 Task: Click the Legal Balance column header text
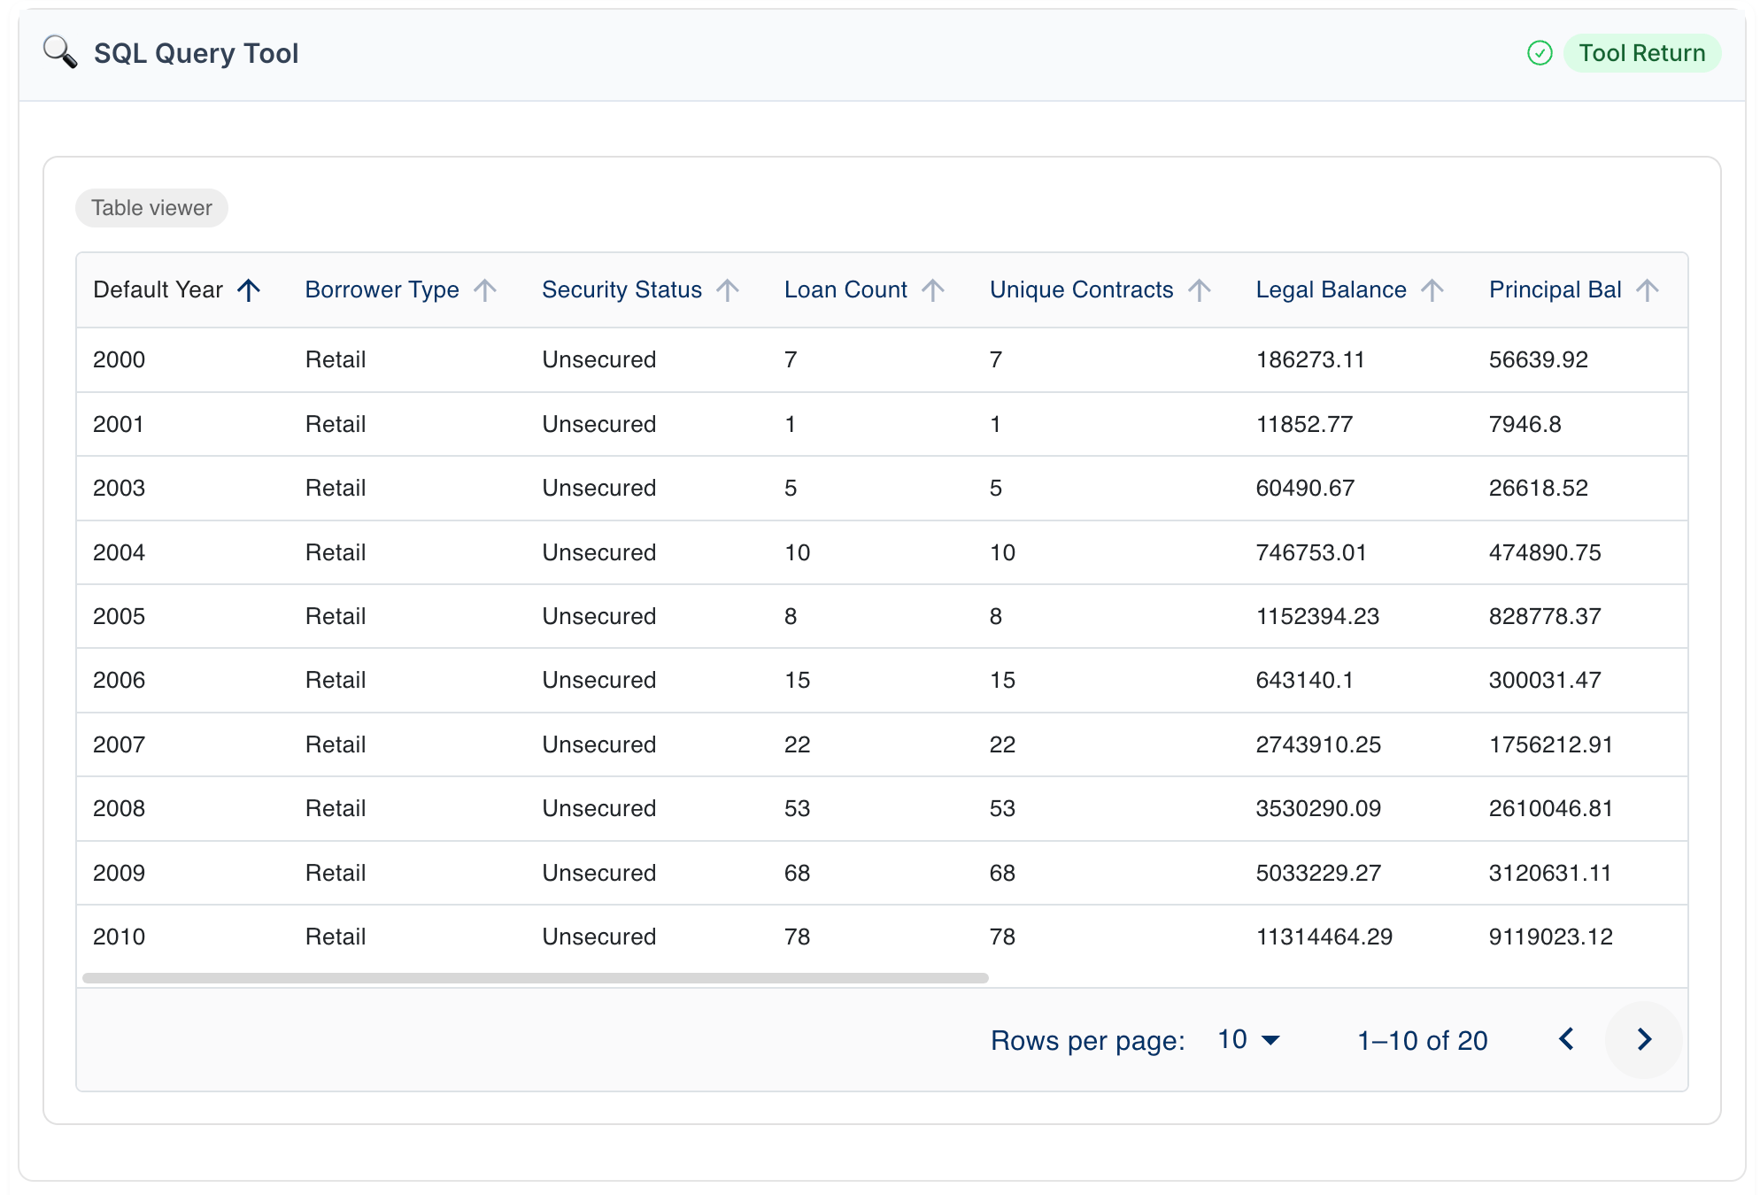1331,290
